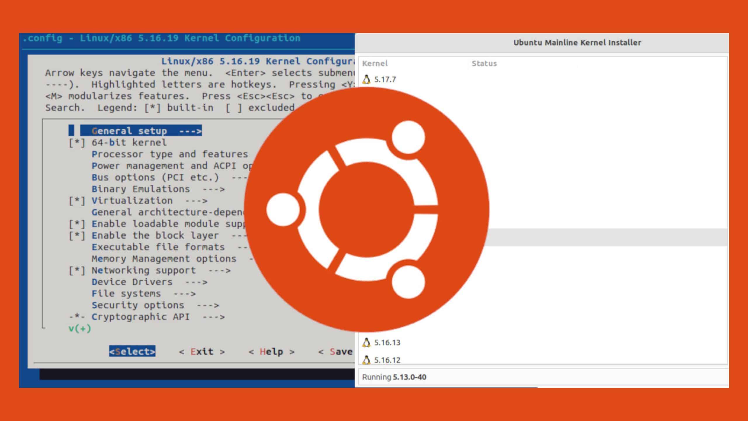Screen dimensions: 748x421
Task: Click the .config Kernel Configuration terminal title
Action: coord(162,38)
